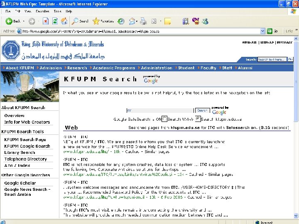Click the Search button beside the ITC query
This screenshot has height=224, width=299.
(202, 110)
